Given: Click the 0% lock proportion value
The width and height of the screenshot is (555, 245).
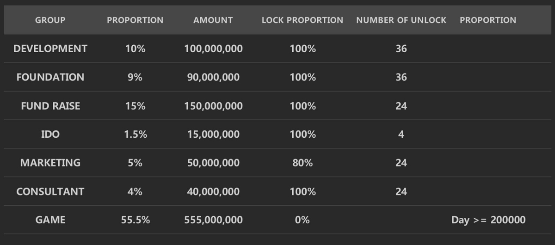Looking at the screenshot, I should tap(302, 220).
